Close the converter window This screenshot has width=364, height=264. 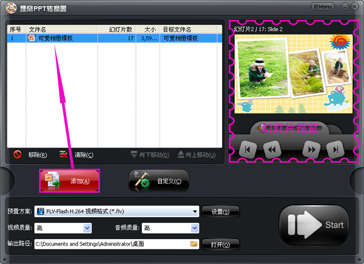355,7
